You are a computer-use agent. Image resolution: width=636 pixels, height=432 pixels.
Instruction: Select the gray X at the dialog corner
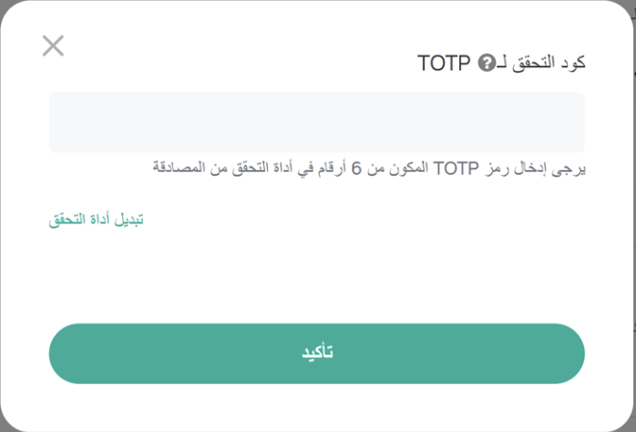[x=53, y=45]
